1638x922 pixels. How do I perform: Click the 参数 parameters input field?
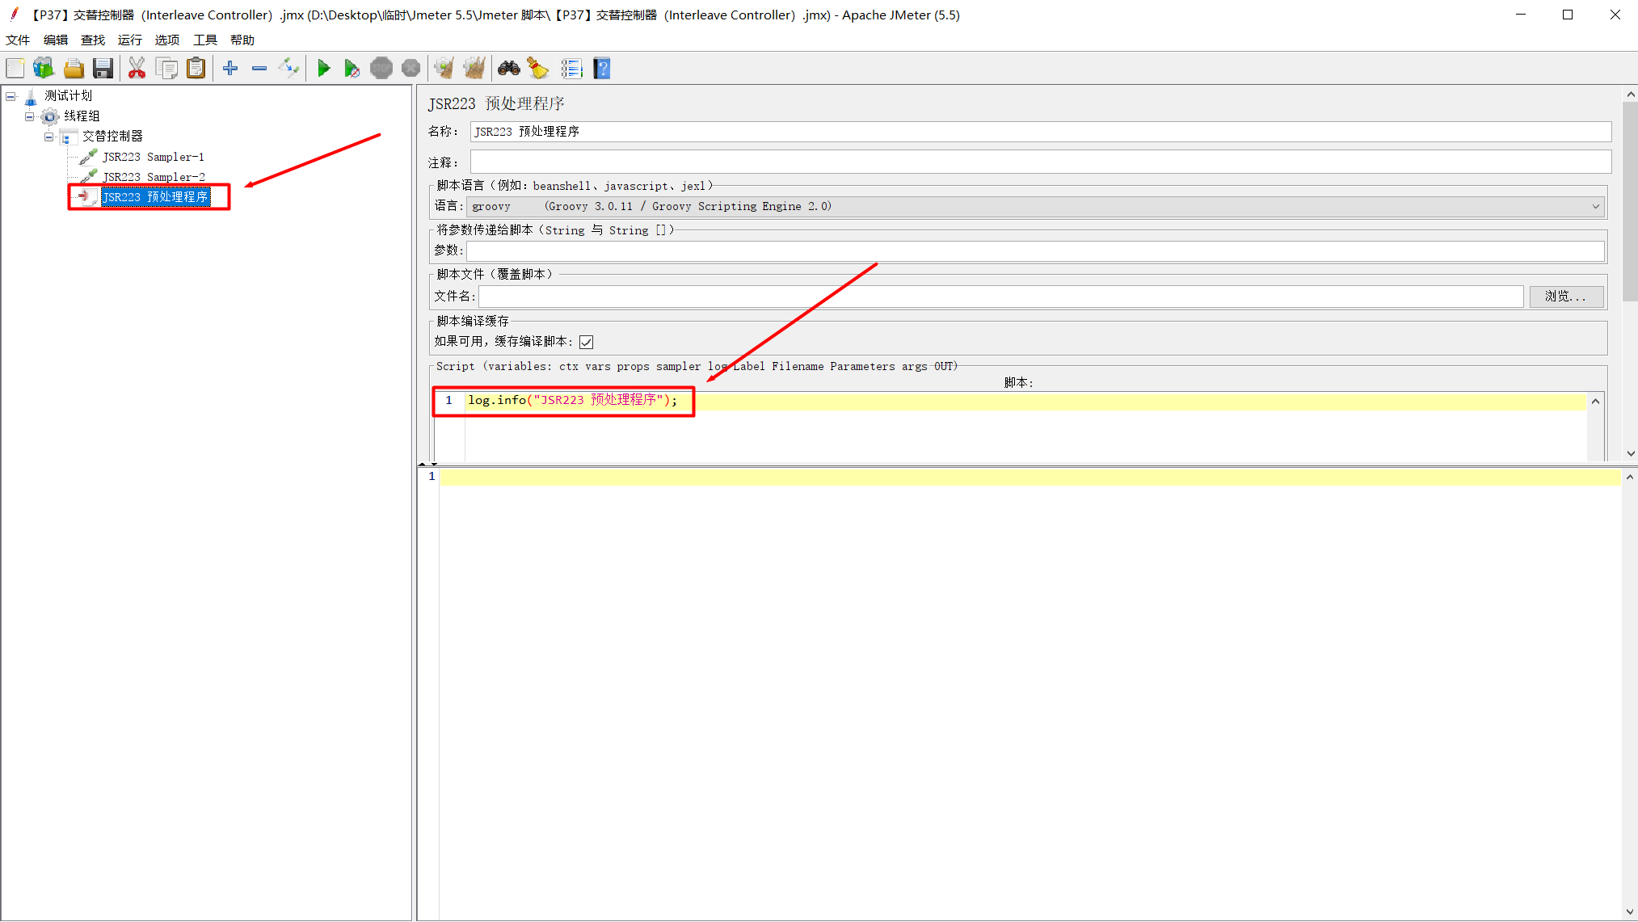pos(1035,251)
